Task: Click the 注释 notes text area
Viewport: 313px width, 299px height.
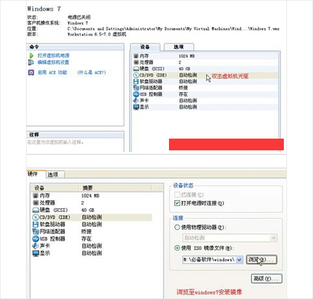Action: tap(75, 145)
